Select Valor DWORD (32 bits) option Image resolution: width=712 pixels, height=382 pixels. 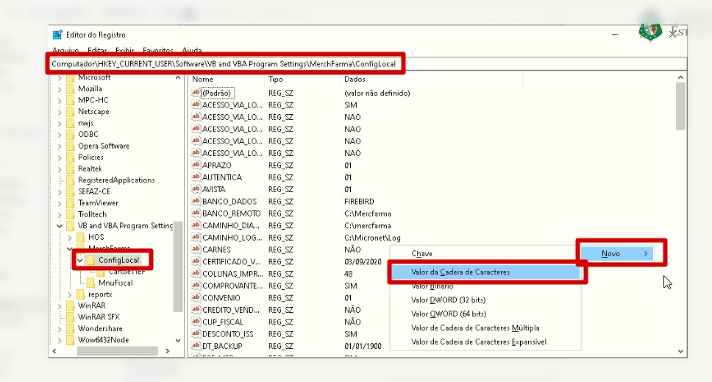click(448, 300)
